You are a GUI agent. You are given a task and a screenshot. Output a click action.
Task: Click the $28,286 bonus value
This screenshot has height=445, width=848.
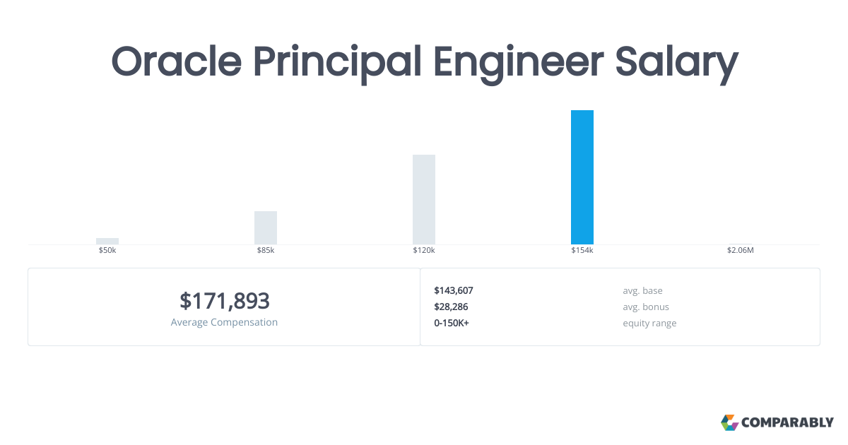coord(451,307)
